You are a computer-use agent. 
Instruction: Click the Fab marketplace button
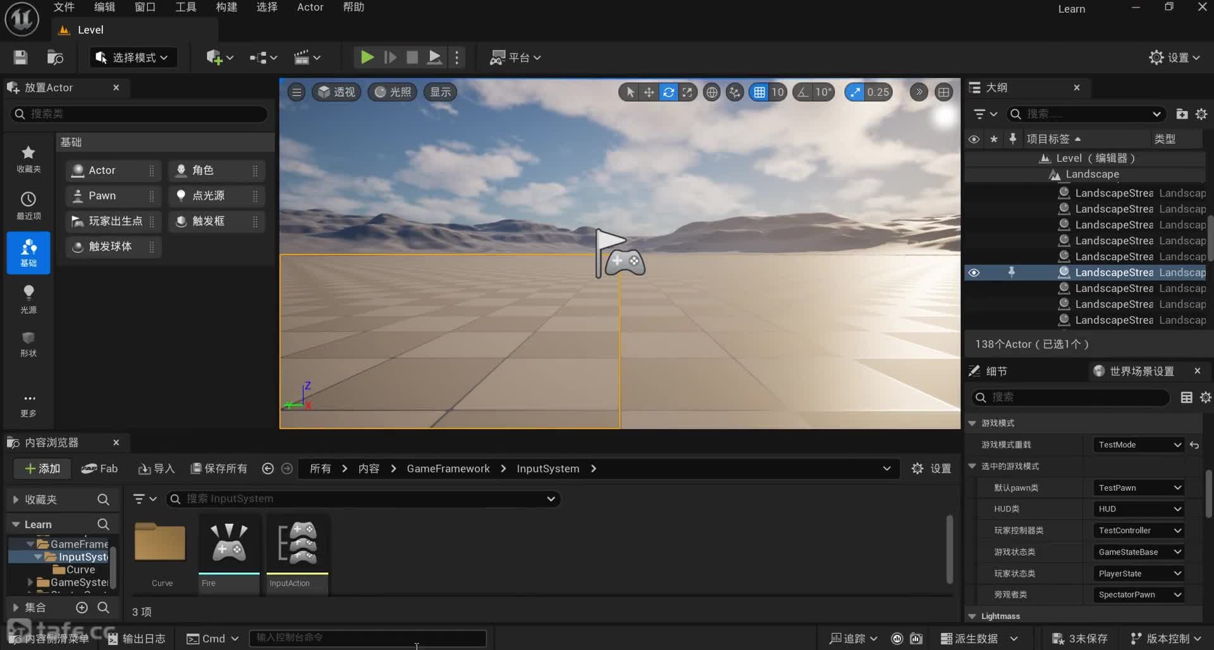coord(100,469)
